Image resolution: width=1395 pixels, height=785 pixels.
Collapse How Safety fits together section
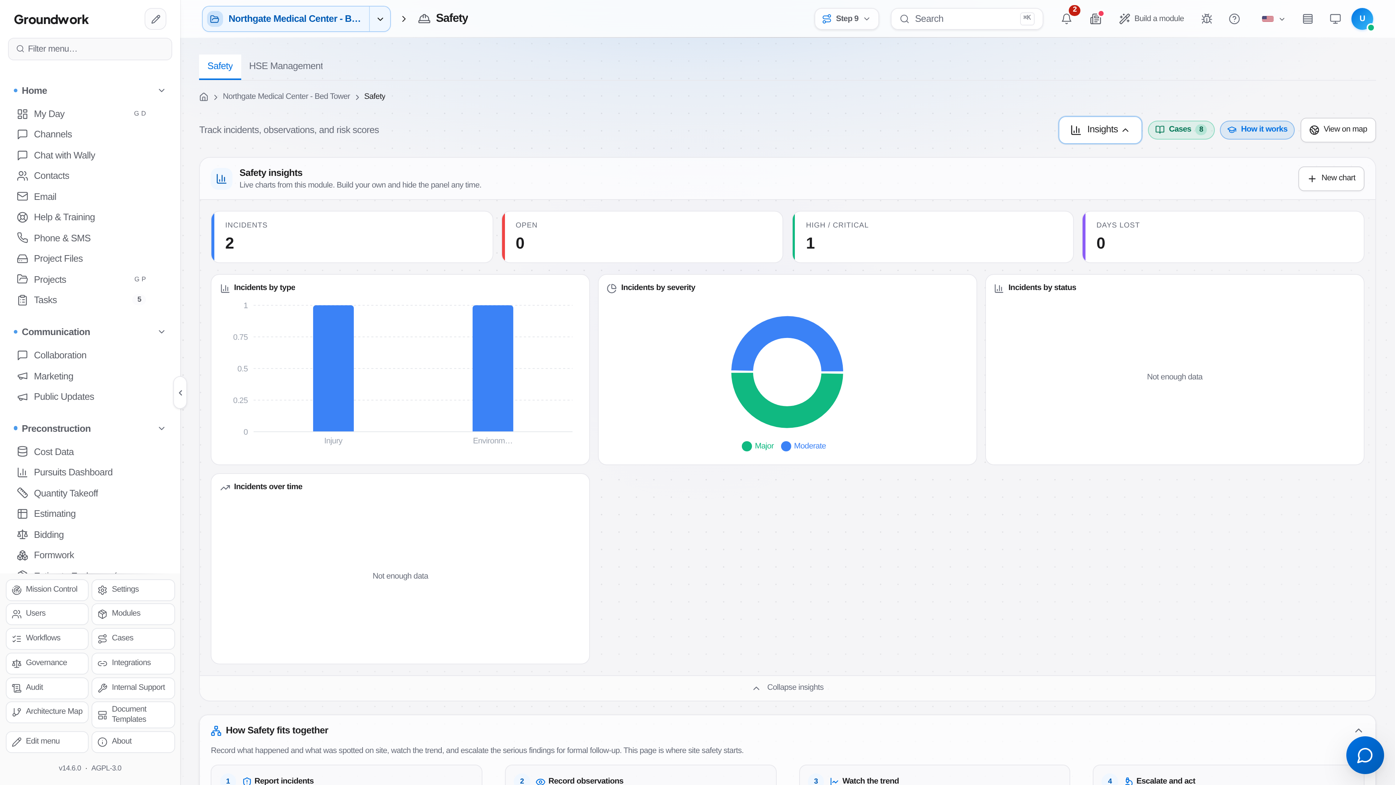1358,730
